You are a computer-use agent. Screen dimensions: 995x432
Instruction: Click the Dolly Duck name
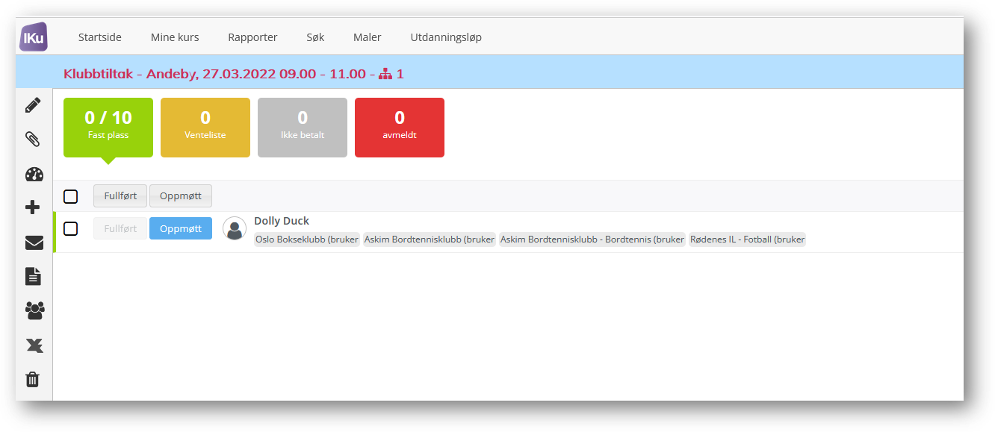click(282, 221)
